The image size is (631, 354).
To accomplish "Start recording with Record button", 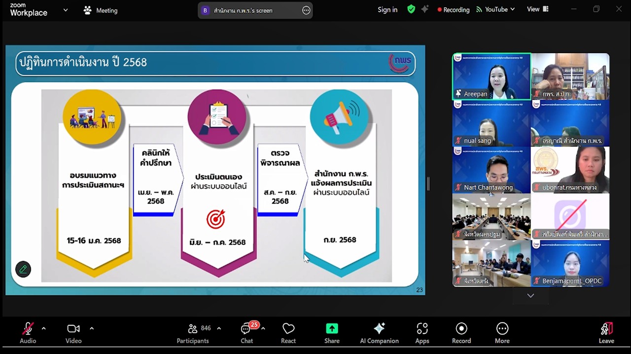I will pyautogui.click(x=461, y=333).
